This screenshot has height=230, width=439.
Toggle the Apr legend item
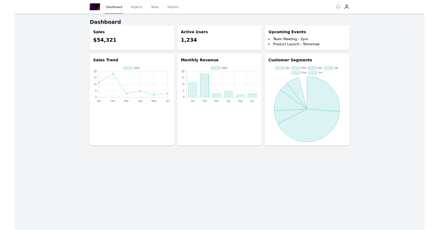click(331, 68)
